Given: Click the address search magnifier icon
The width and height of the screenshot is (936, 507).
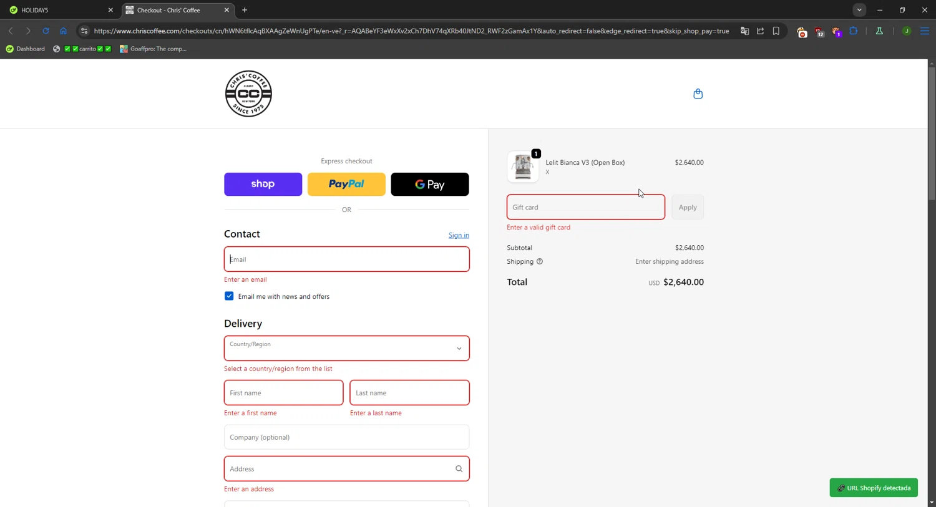Looking at the screenshot, I should pyautogui.click(x=459, y=469).
